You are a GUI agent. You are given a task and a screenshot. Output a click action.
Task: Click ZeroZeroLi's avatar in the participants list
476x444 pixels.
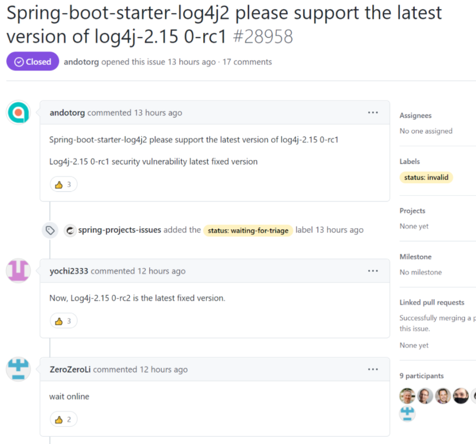coord(407,413)
